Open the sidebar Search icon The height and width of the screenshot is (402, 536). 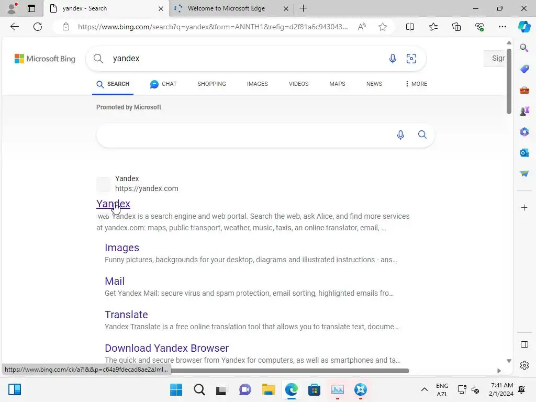click(x=524, y=48)
